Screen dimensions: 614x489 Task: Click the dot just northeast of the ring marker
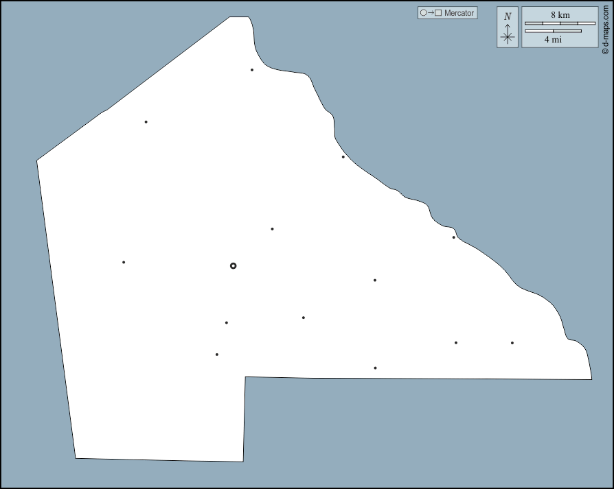click(272, 229)
